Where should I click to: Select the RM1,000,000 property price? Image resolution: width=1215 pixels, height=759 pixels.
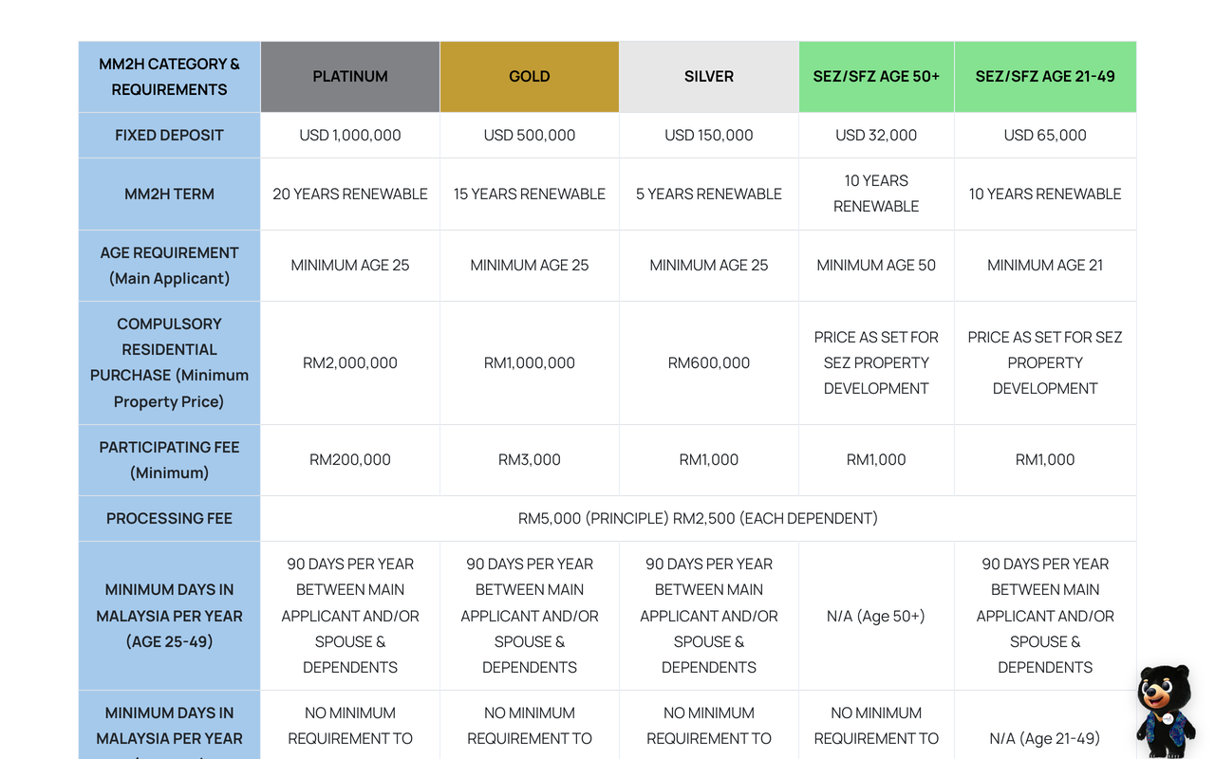tap(530, 362)
